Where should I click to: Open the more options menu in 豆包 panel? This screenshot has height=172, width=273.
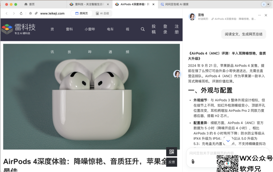click(x=259, y=15)
